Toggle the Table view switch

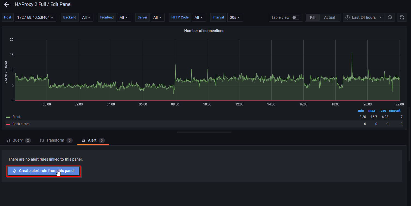pyautogui.click(x=296, y=17)
